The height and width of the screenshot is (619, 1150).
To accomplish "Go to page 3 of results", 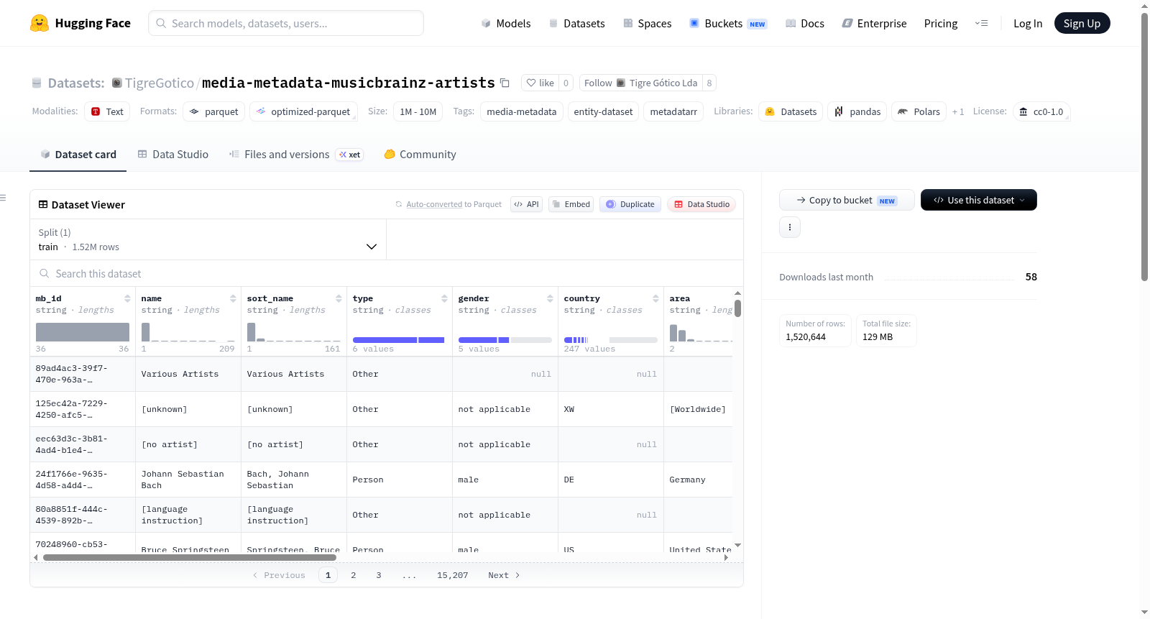I will [379, 575].
